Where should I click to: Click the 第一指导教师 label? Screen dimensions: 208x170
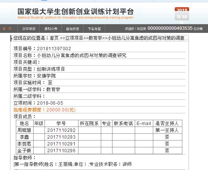[29, 164]
